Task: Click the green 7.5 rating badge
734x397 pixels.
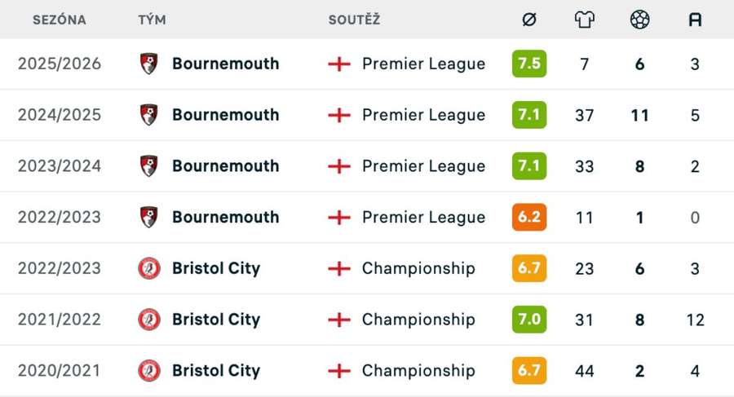Action: pos(529,64)
